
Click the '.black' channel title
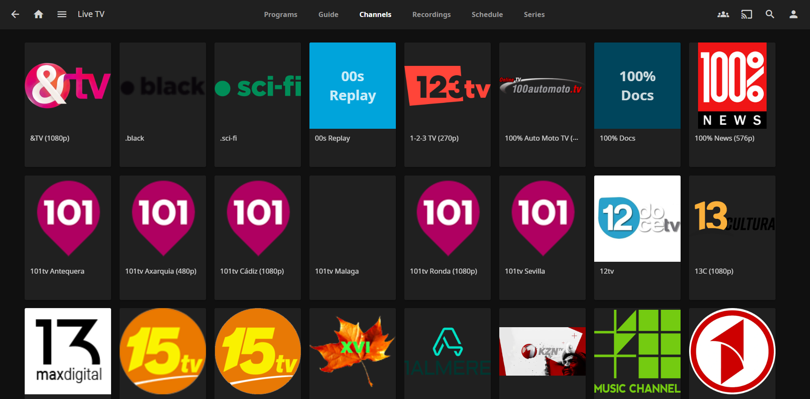pos(135,138)
